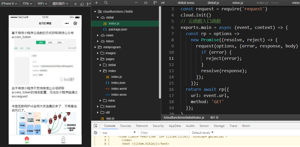Switch to the Network tab

[x=142, y=126]
